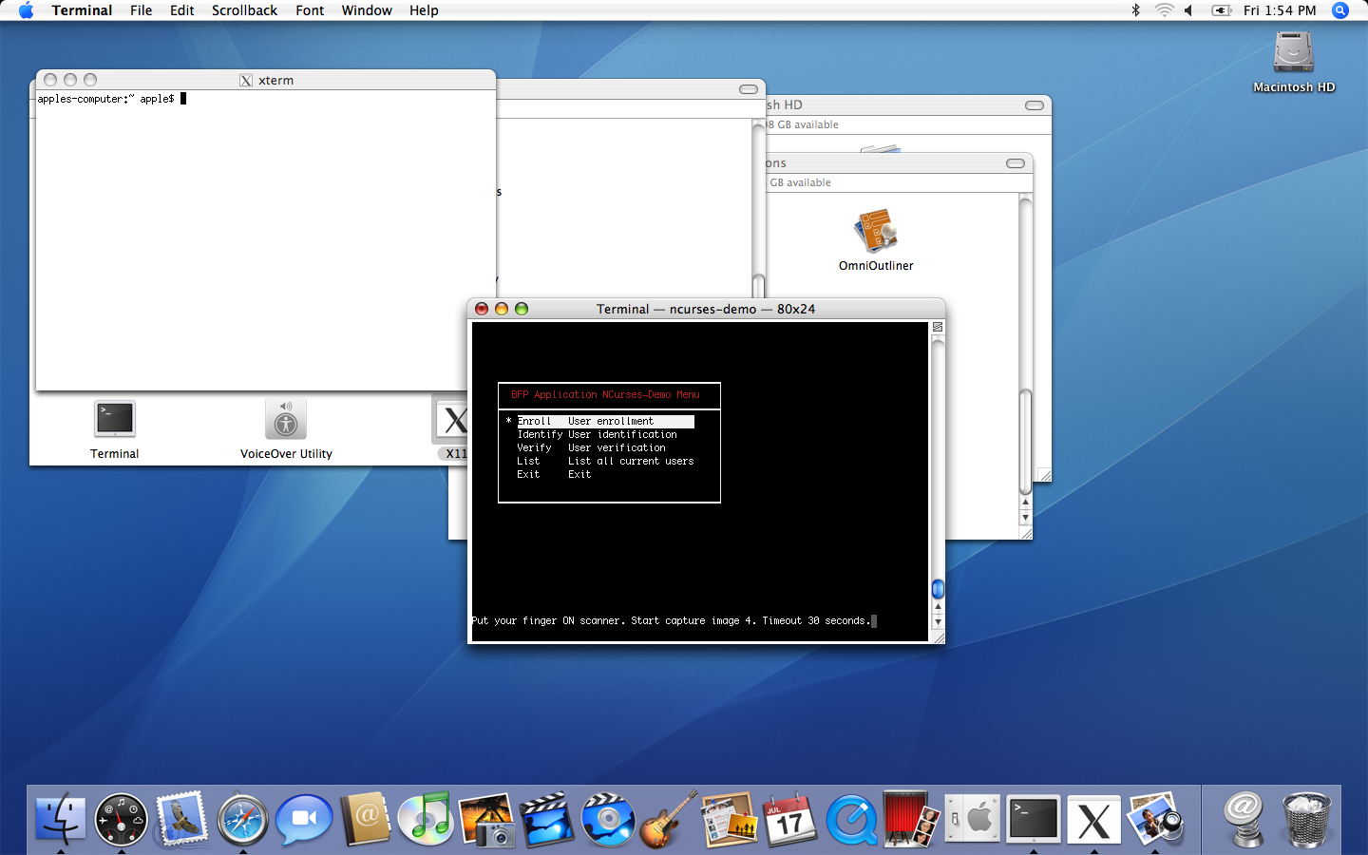Image resolution: width=1368 pixels, height=855 pixels.
Task: Open the Wi-Fi AirPort status menu
Action: [x=1164, y=10]
